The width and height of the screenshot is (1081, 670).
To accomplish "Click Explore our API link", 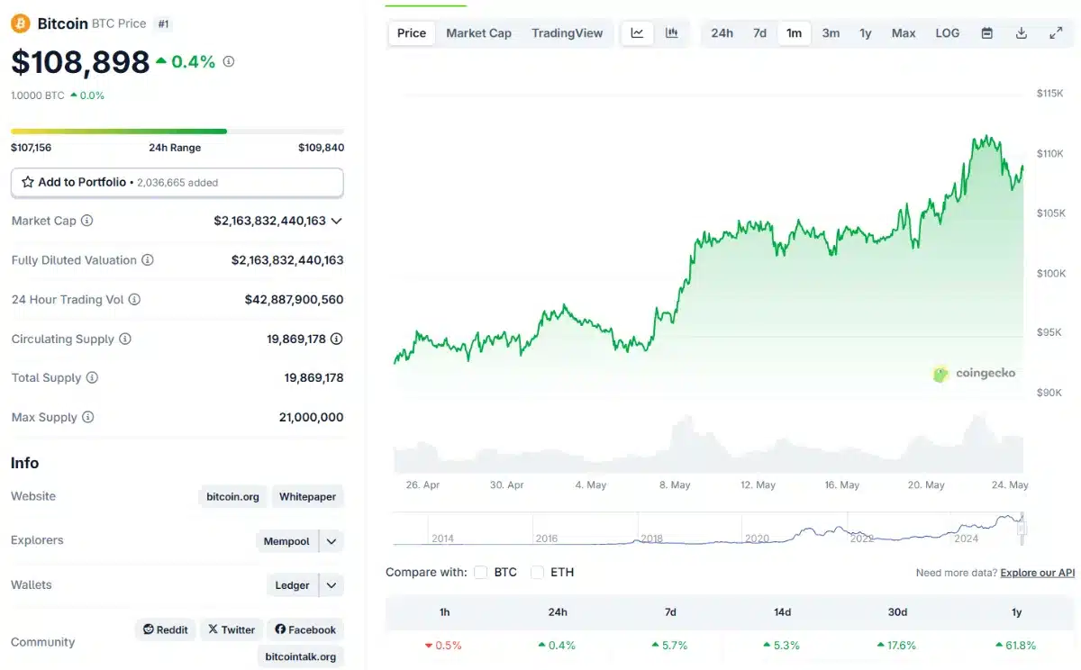I will click(x=1038, y=573).
